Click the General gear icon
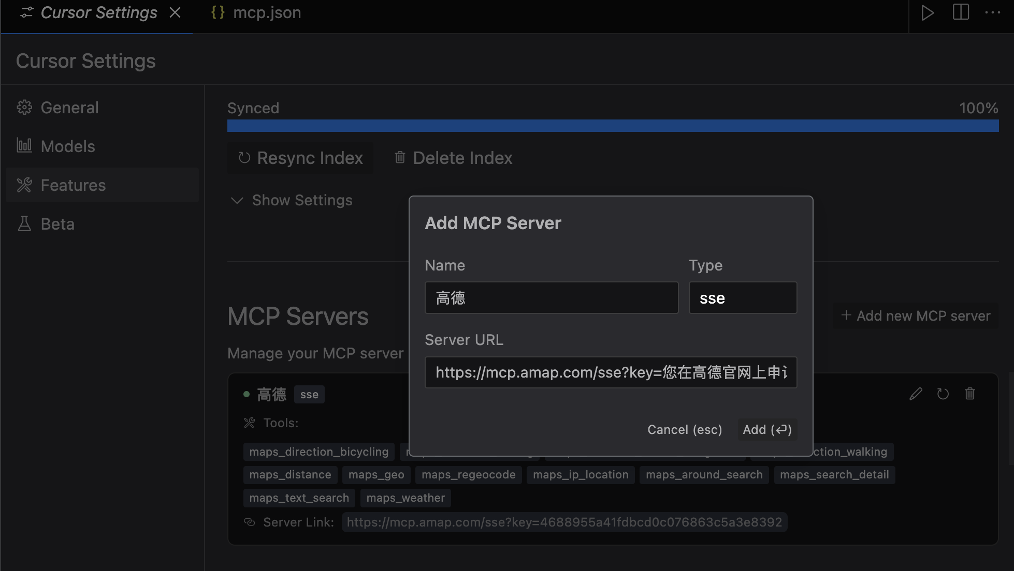1014x571 pixels. 24,108
